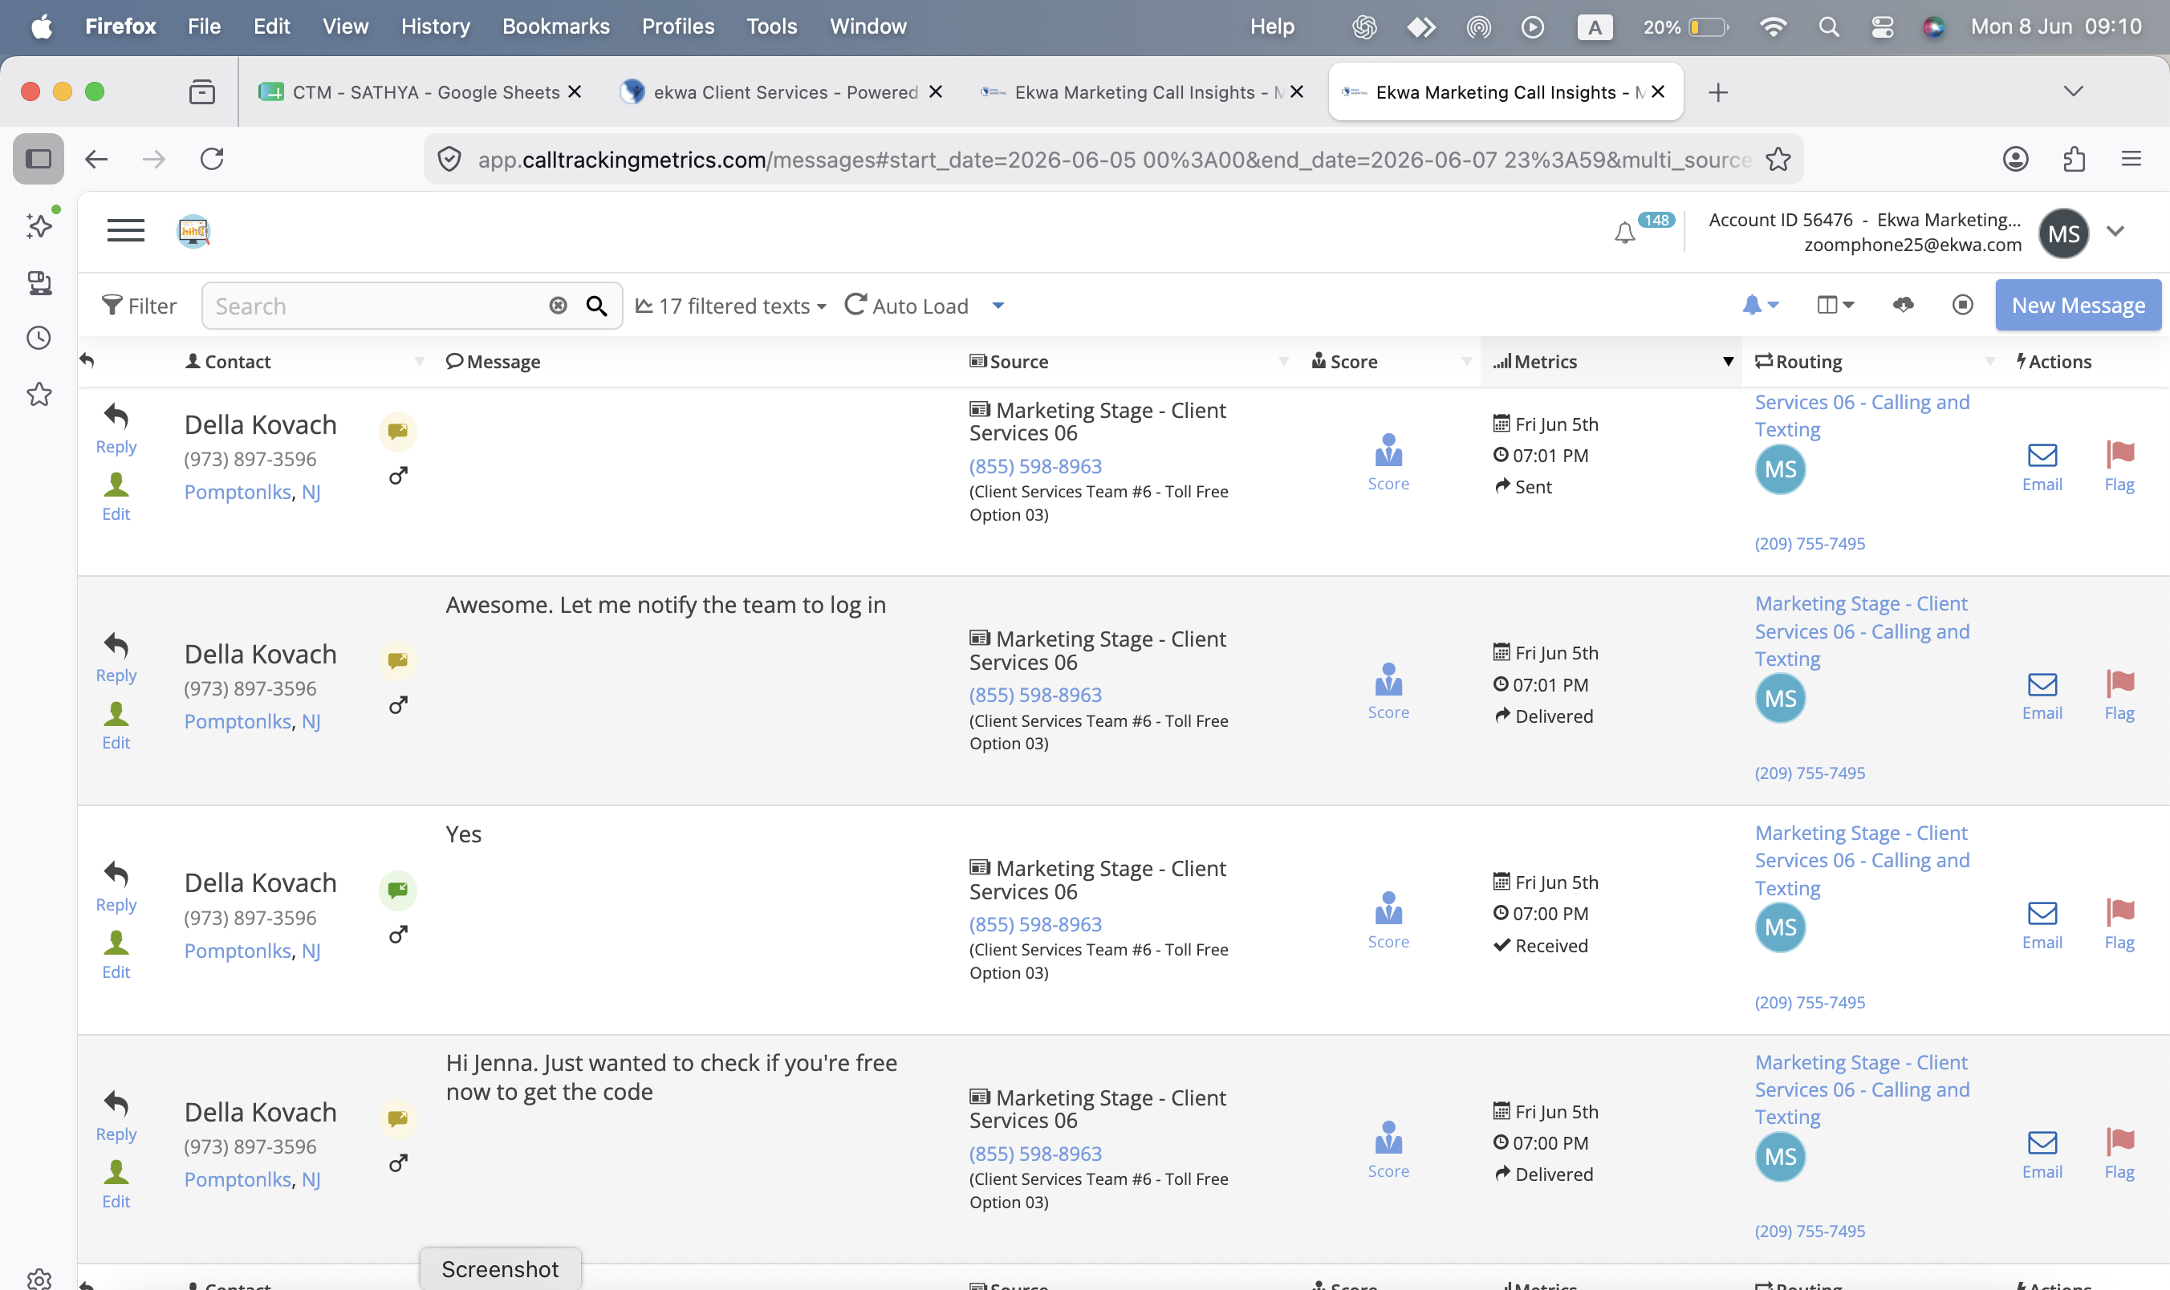Click Reply link in the 'Hi Jenna' row

[x=116, y=1134]
